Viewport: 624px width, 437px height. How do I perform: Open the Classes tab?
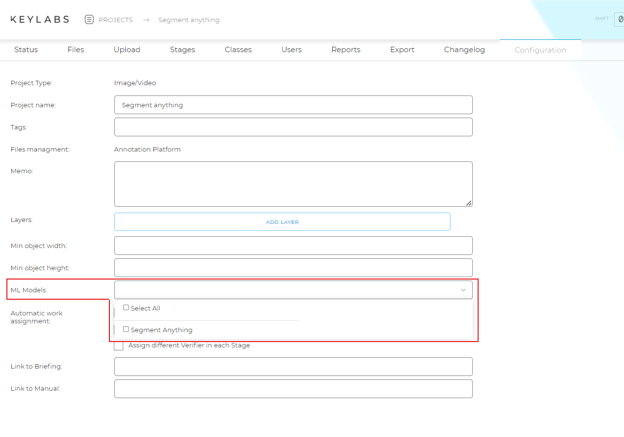238,50
